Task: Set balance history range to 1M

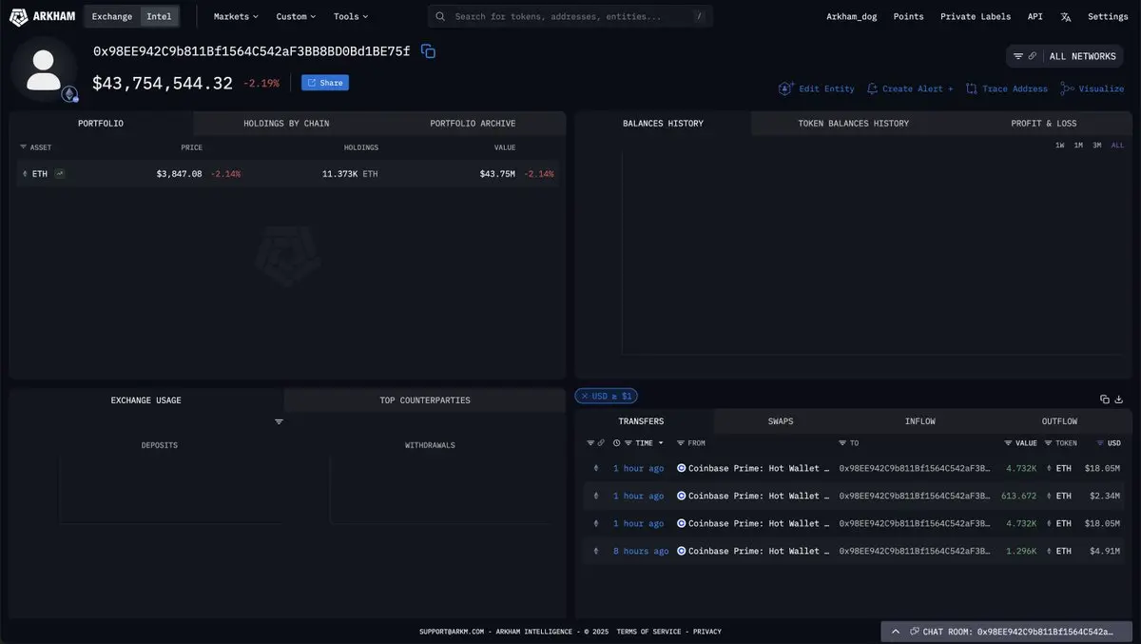Action: [1078, 146]
